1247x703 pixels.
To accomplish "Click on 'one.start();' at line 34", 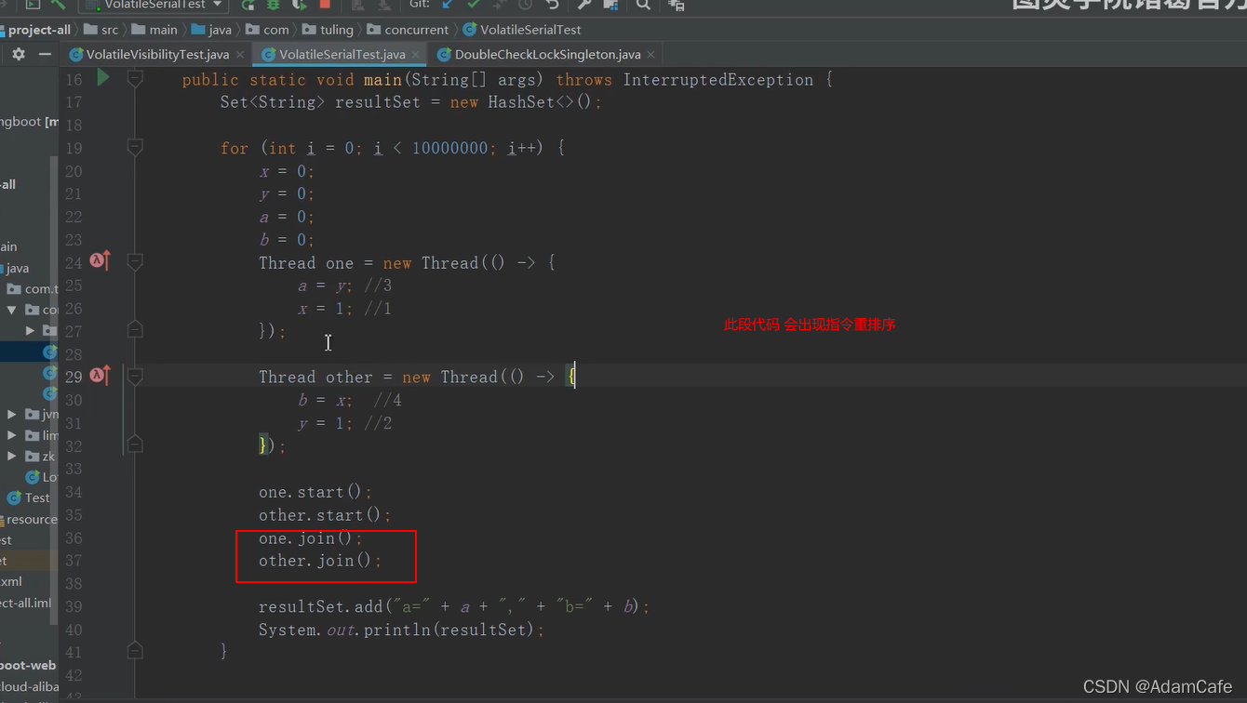I will (315, 491).
